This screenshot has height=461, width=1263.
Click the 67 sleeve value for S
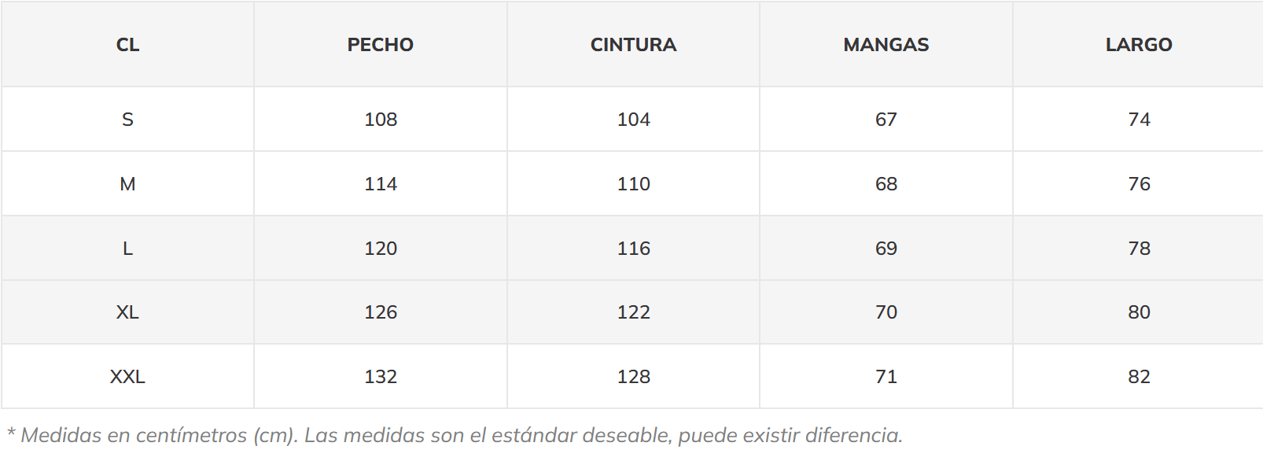886,120
